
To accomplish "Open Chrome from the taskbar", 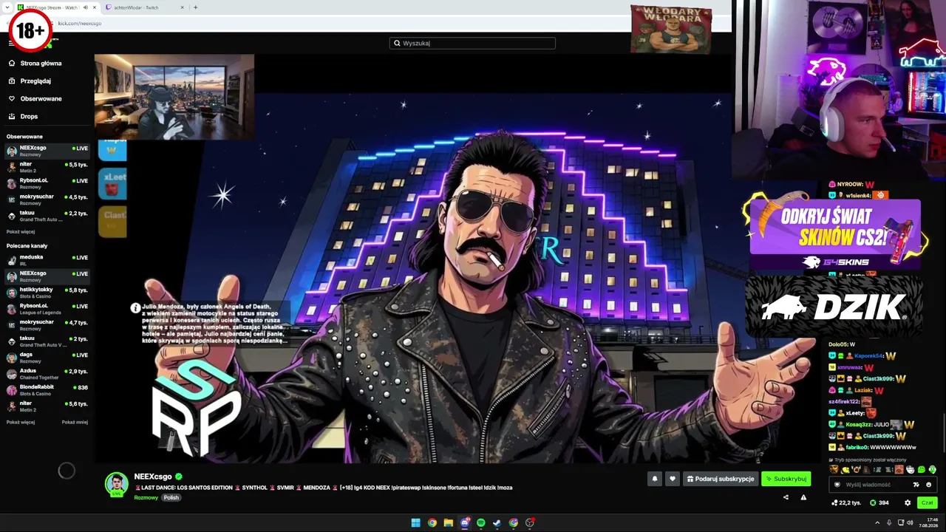I will [432, 522].
